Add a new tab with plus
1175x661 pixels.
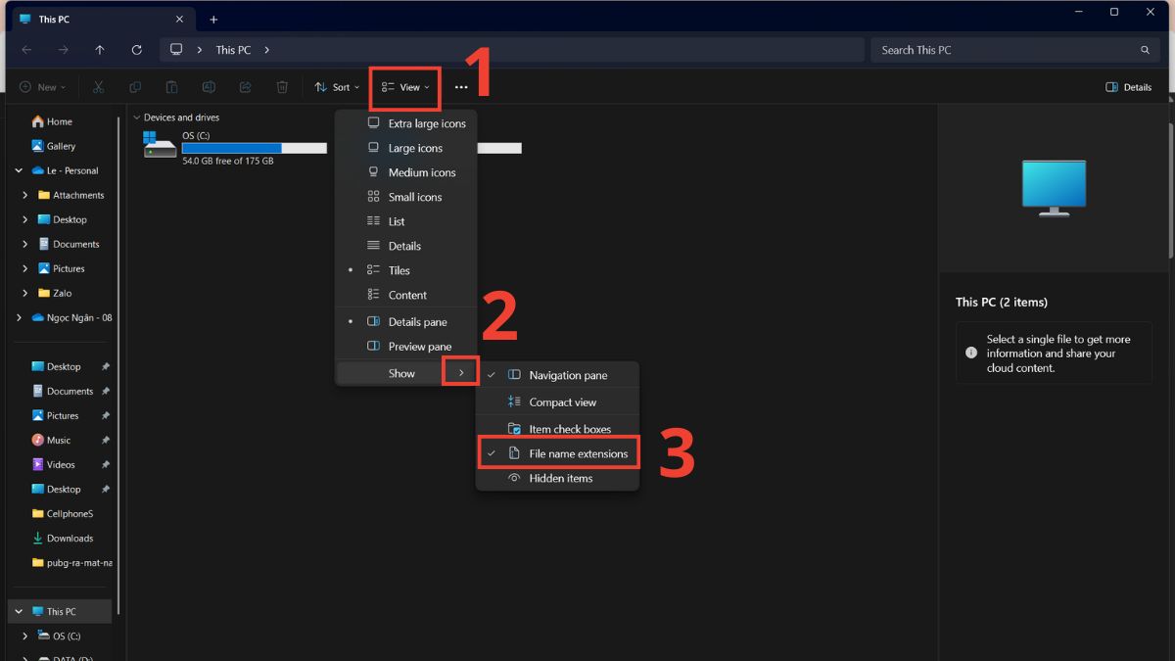click(213, 20)
